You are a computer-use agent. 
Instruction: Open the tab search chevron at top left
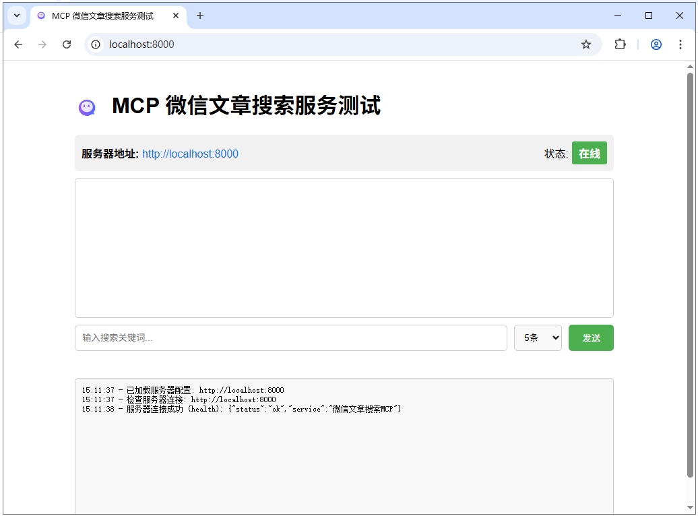(x=16, y=15)
